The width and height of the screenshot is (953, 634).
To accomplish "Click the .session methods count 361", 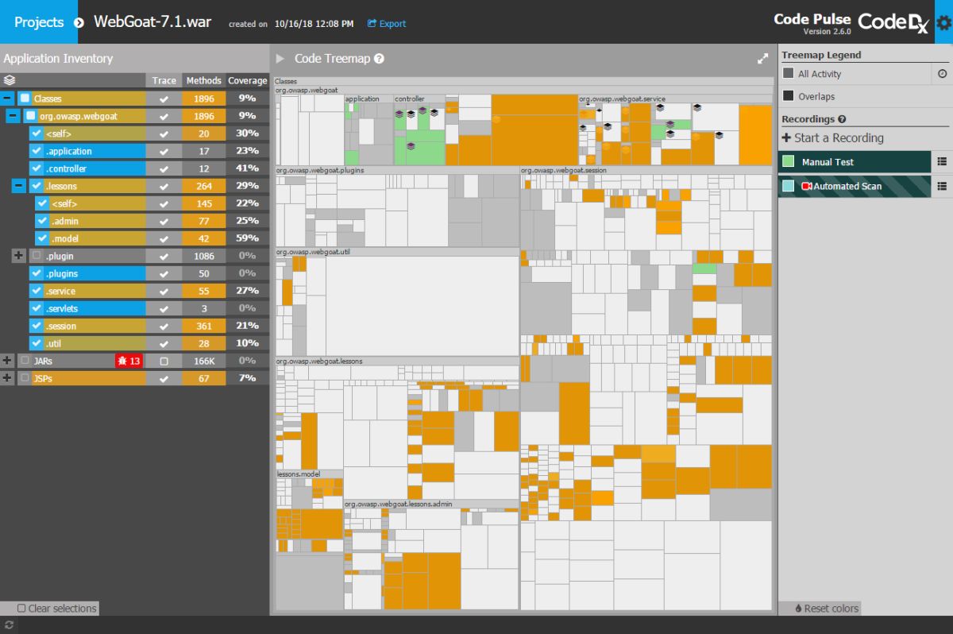I will [x=204, y=326].
